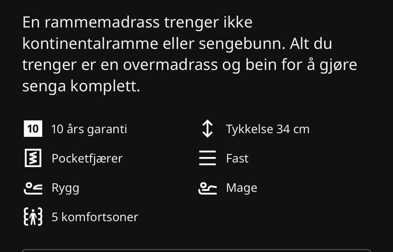Click the word 'rammemadrass' in the description

tap(102, 22)
